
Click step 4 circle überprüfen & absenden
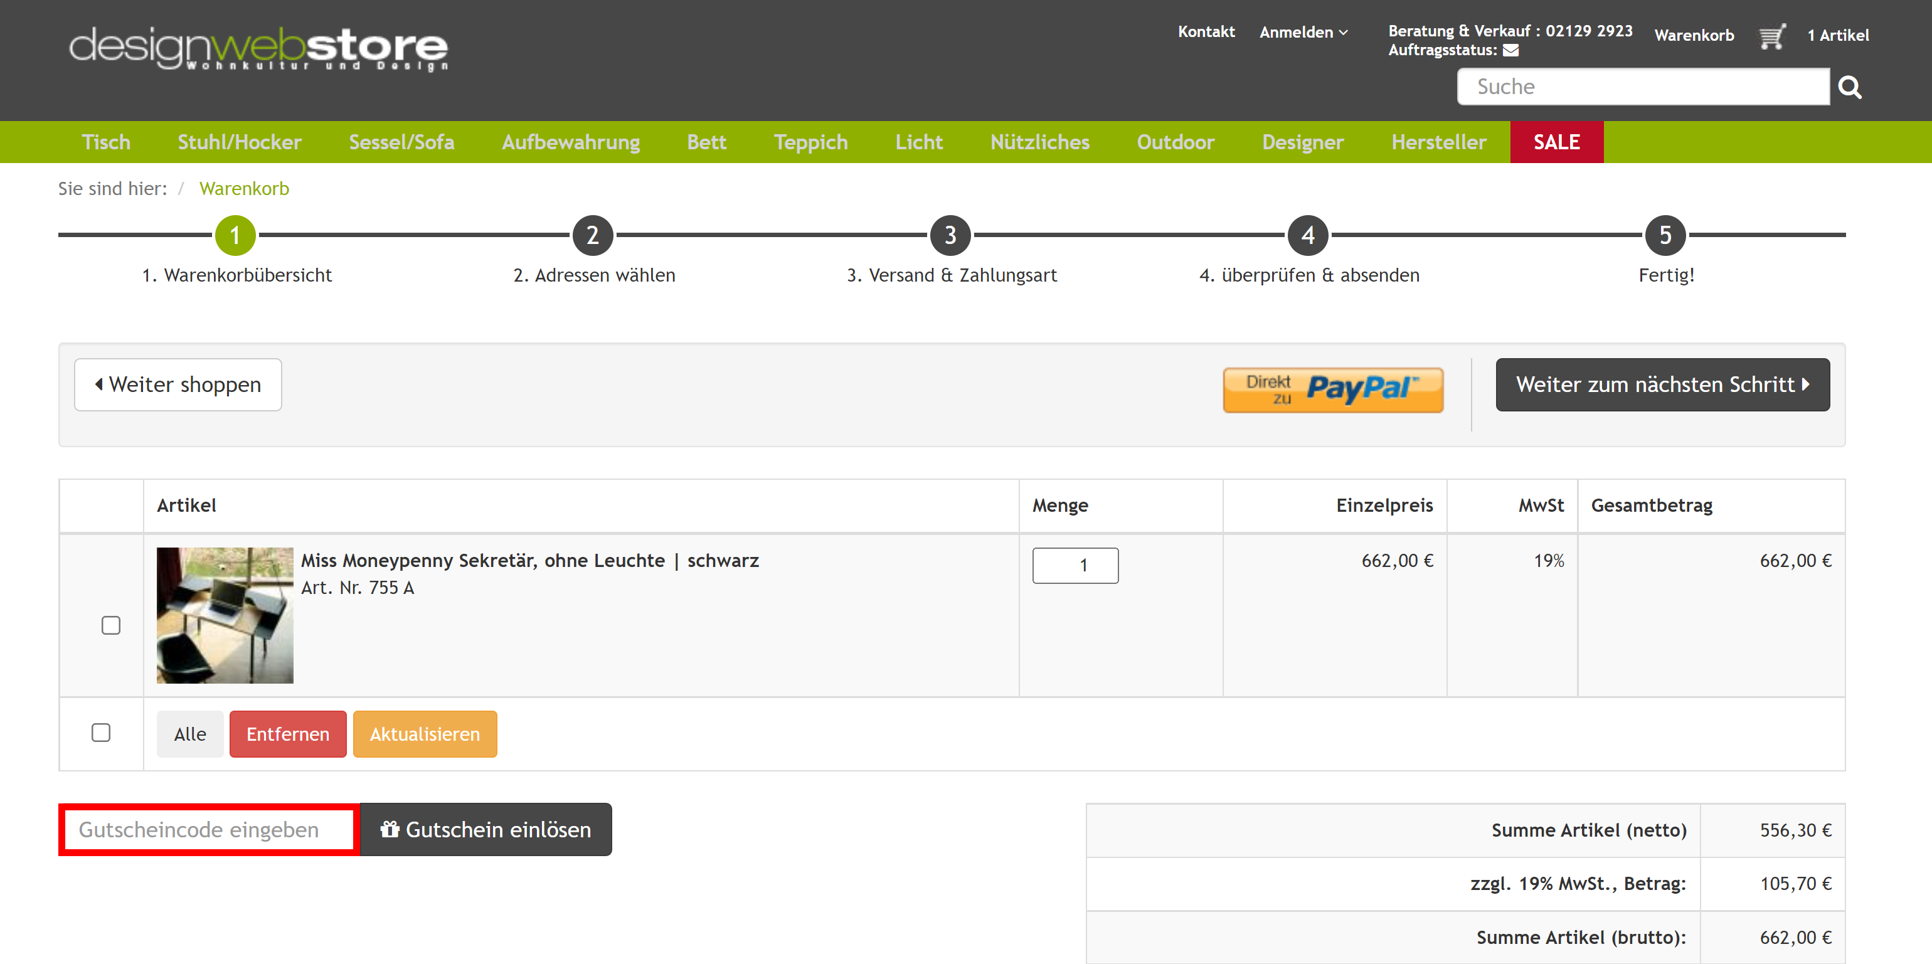(1308, 235)
